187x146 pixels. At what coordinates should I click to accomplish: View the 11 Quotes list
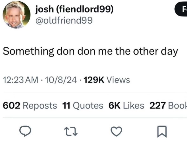(x=83, y=106)
